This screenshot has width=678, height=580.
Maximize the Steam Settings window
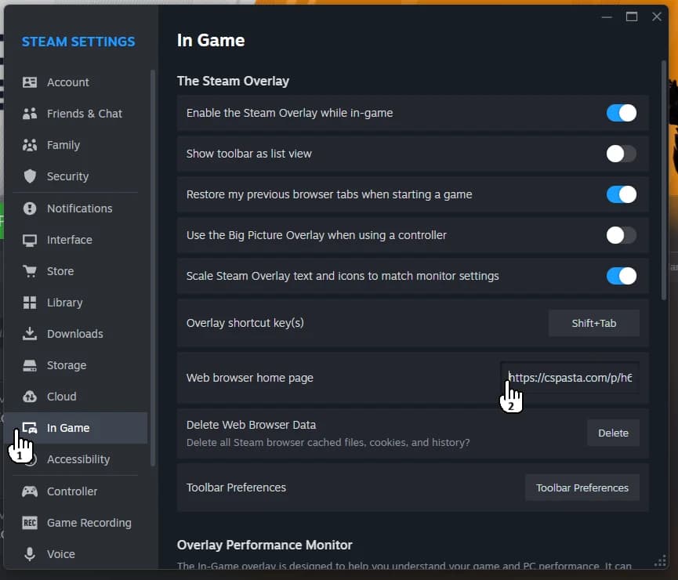(632, 17)
